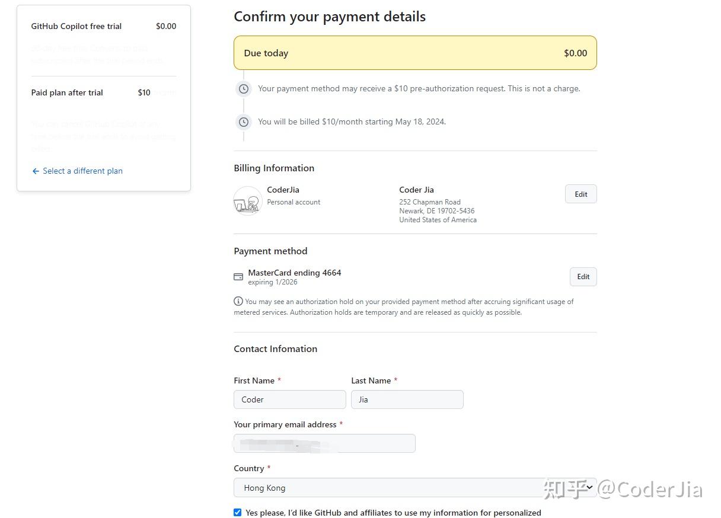Select the "GitHub Copilot free trial" plan entry
This screenshot has height=518, width=721.
pyautogui.click(x=76, y=26)
